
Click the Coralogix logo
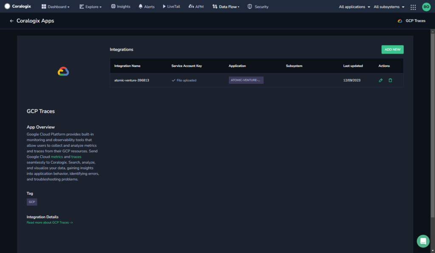18,6
